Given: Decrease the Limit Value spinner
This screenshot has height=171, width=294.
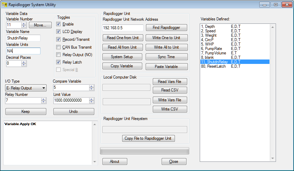Looking at the screenshot, I should point(92,102).
